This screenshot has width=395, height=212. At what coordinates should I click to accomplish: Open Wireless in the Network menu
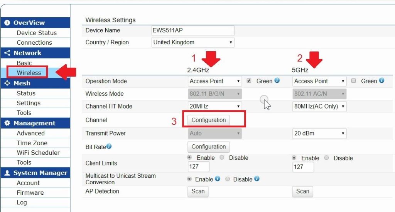(x=29, y=73)
